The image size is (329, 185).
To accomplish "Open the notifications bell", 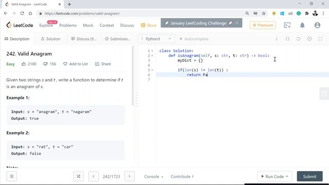I will coord(302,25).
